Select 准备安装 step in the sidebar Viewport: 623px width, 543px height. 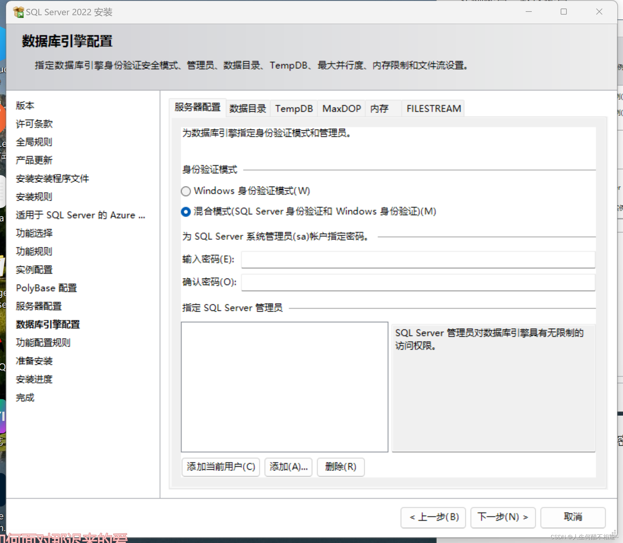pos(34,361)
